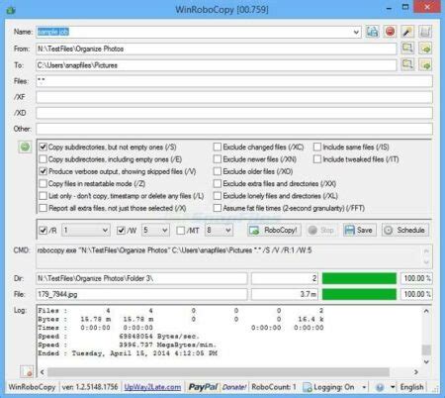Open the To folder with arrow icon

425,64
